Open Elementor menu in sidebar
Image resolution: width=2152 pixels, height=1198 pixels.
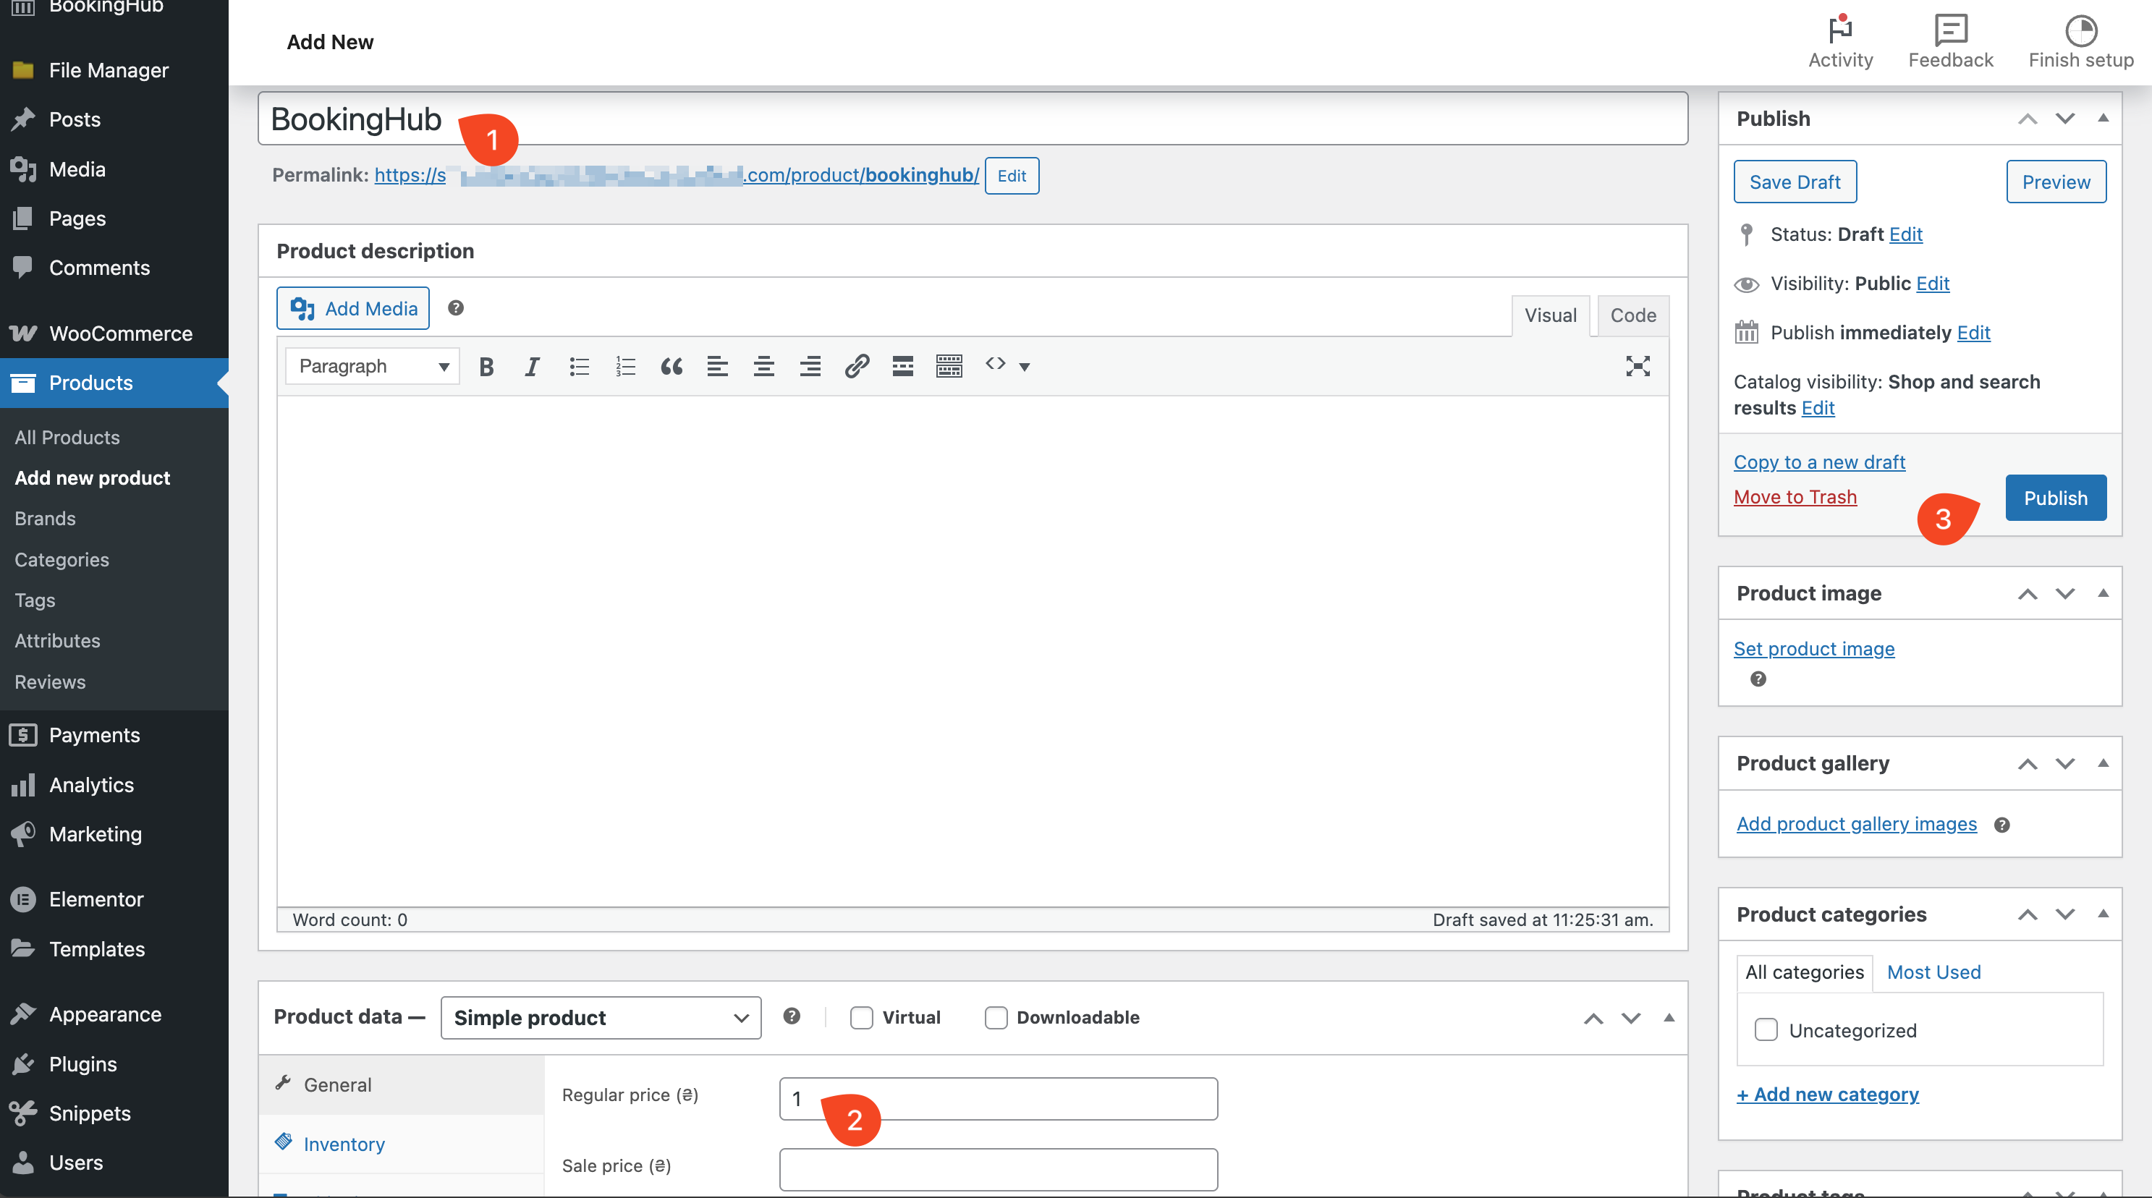tap(114, 899)
